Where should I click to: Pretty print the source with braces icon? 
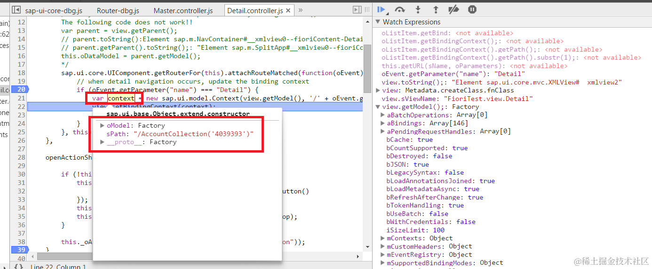tap(18, 266)
